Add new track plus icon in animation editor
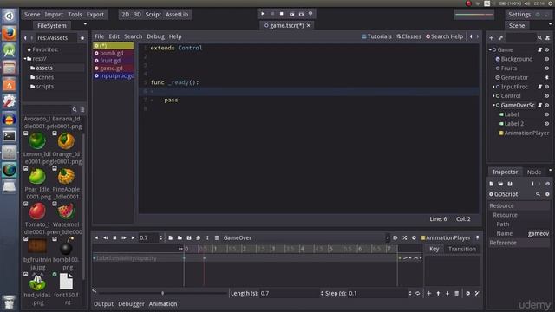The height and width of the screenshot is (312, 555). [x=429, y=293]
